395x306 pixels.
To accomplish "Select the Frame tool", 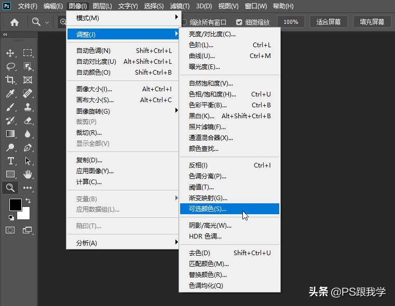I will pos(28,80).
